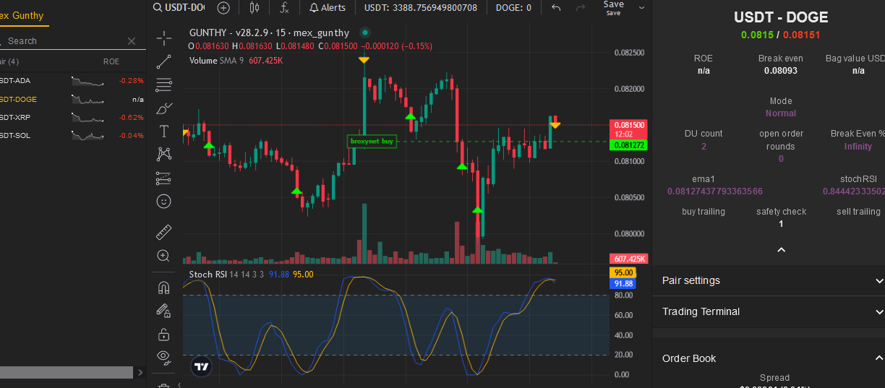Image resolution: width=885 pixels, height=388 pixels.
Task: Click the Save chart layout button
Action: pos(613,7)
